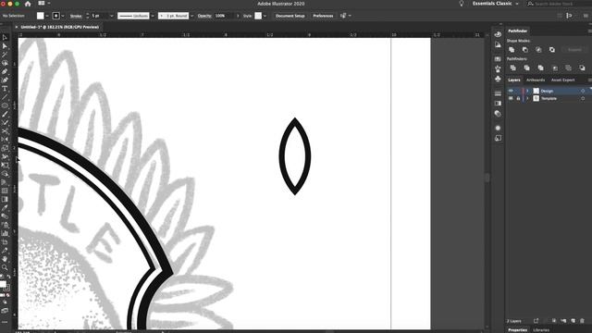592x333 pixels.
Task: Expand the Template layer arrow
Action: (527, 99)
